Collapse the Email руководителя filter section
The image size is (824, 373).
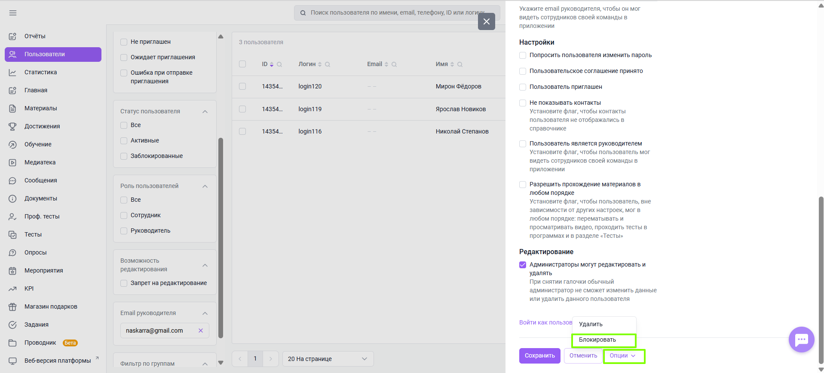(x=205, y=313)
